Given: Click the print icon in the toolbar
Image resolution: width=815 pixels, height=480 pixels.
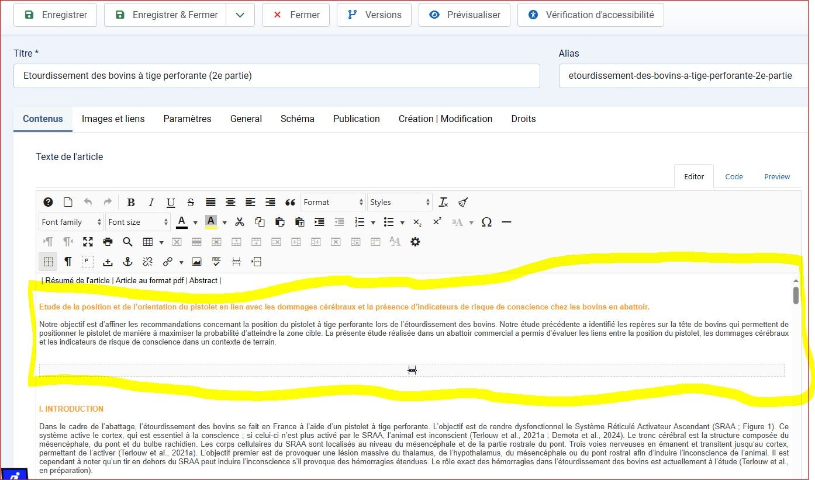Looking at the screenshot, I should [108, 242].
